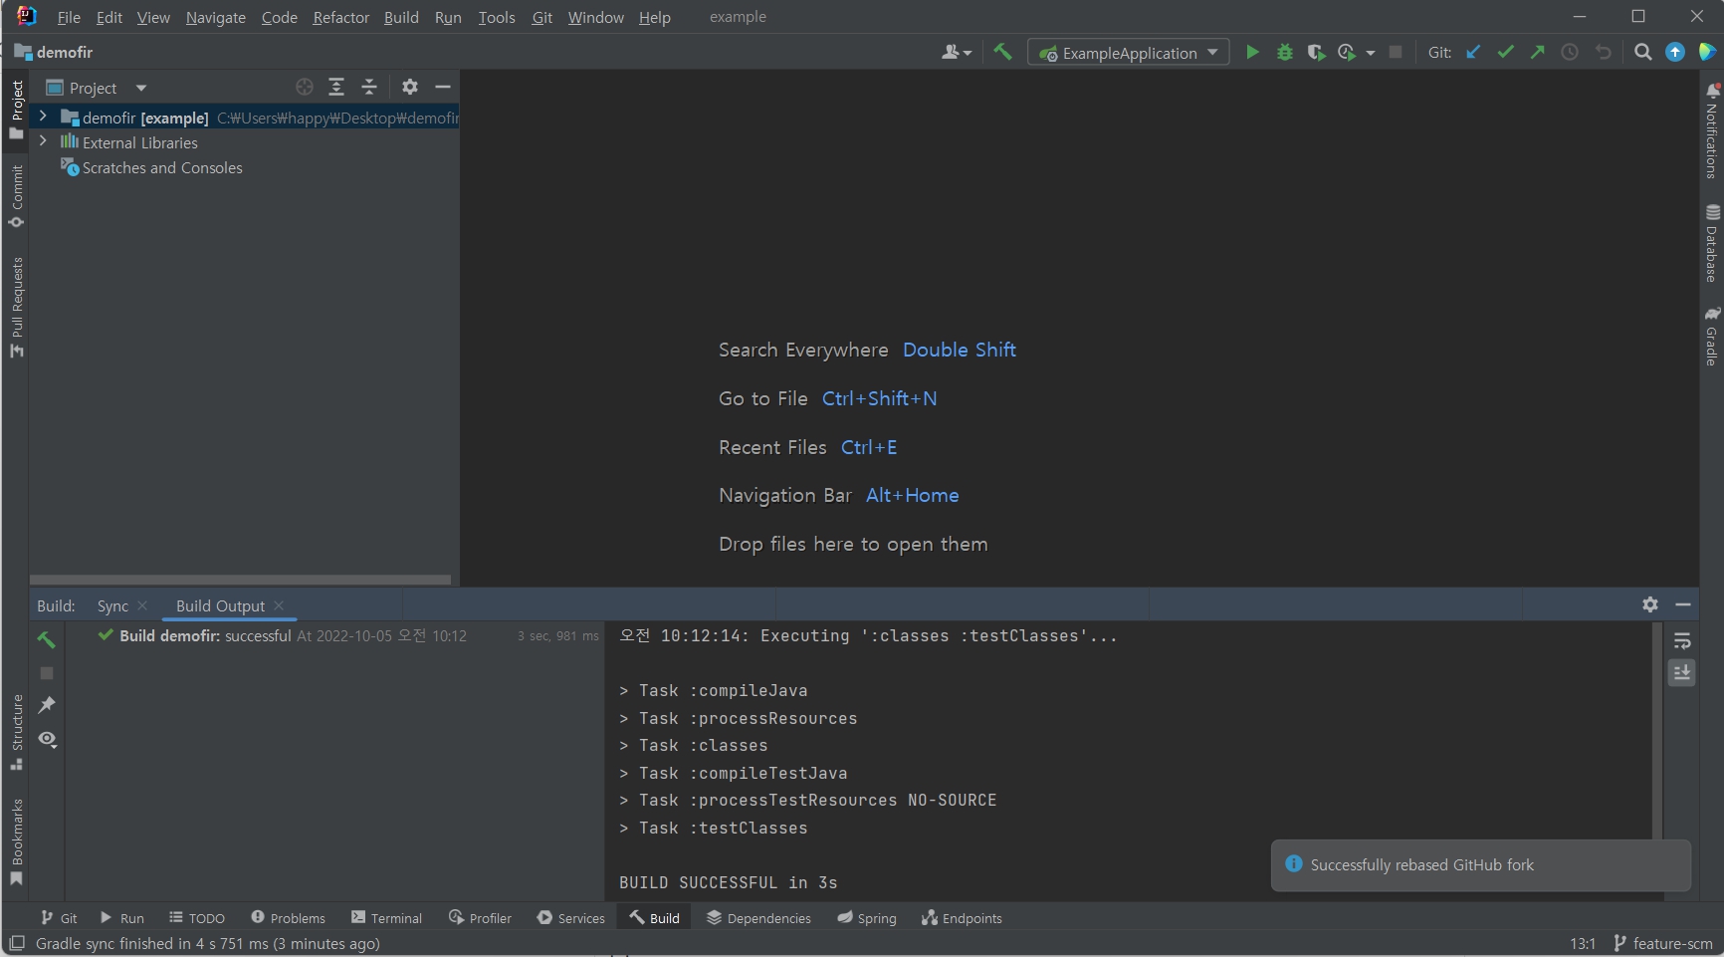The height and width of the screenshot is (957, 1724).
Task: Open the feature-scm branch selector
Action: (1663, 943)
